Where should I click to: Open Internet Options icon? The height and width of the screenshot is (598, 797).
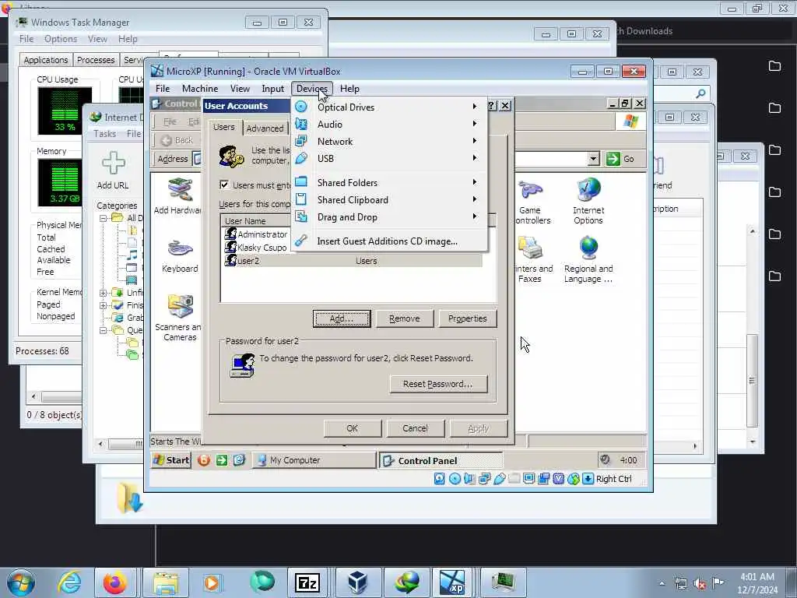coord(588,202)
